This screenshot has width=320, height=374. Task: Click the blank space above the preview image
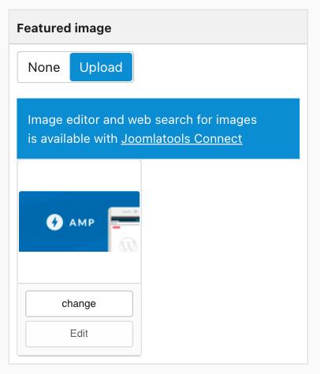coord(79,176)
